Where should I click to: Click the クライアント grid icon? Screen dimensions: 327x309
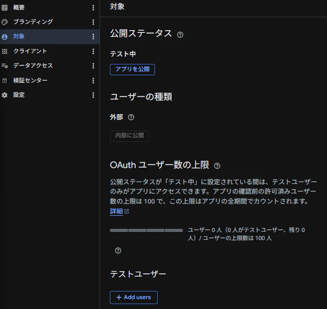[x=5, y=51]
